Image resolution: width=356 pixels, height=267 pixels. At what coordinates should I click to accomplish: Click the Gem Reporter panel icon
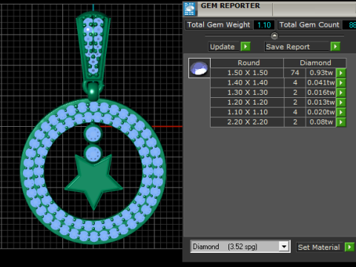coord(190,9)
